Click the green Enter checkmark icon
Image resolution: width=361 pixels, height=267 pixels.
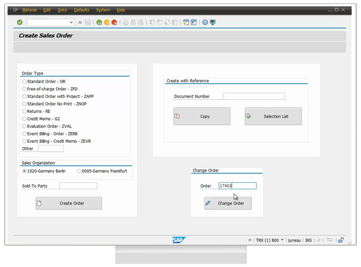[20, 22]
